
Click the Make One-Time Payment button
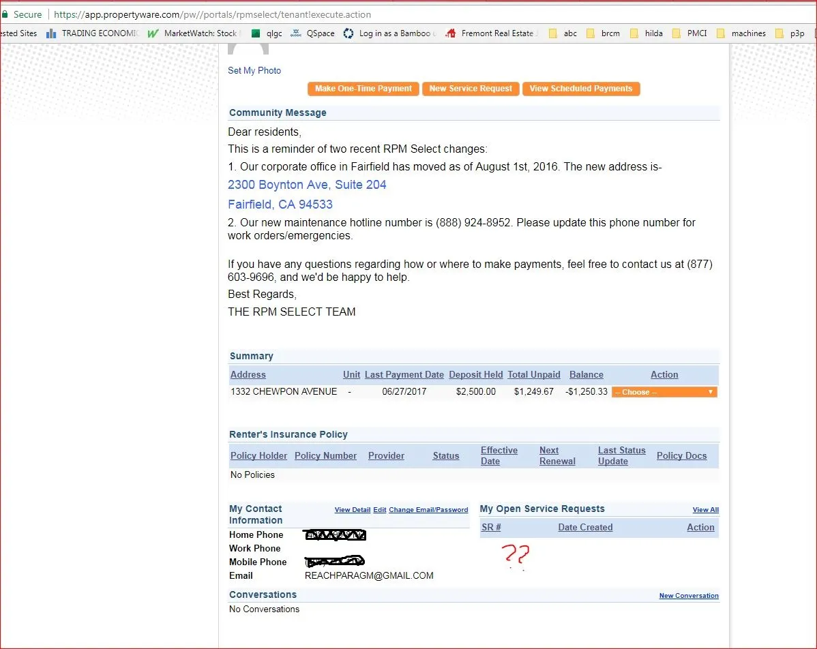(363, 89)
